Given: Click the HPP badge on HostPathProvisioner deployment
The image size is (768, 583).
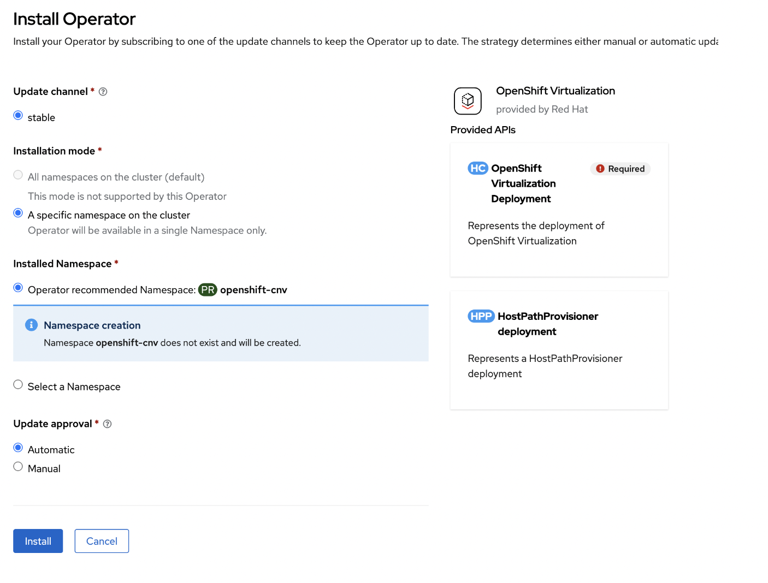Looking at the screenshot, I should point(481,316).
